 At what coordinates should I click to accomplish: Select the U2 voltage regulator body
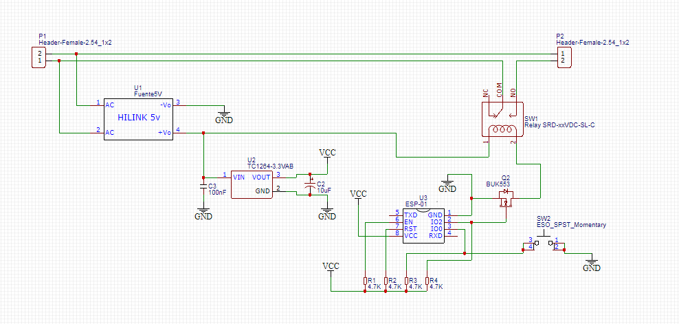point(252,184)
